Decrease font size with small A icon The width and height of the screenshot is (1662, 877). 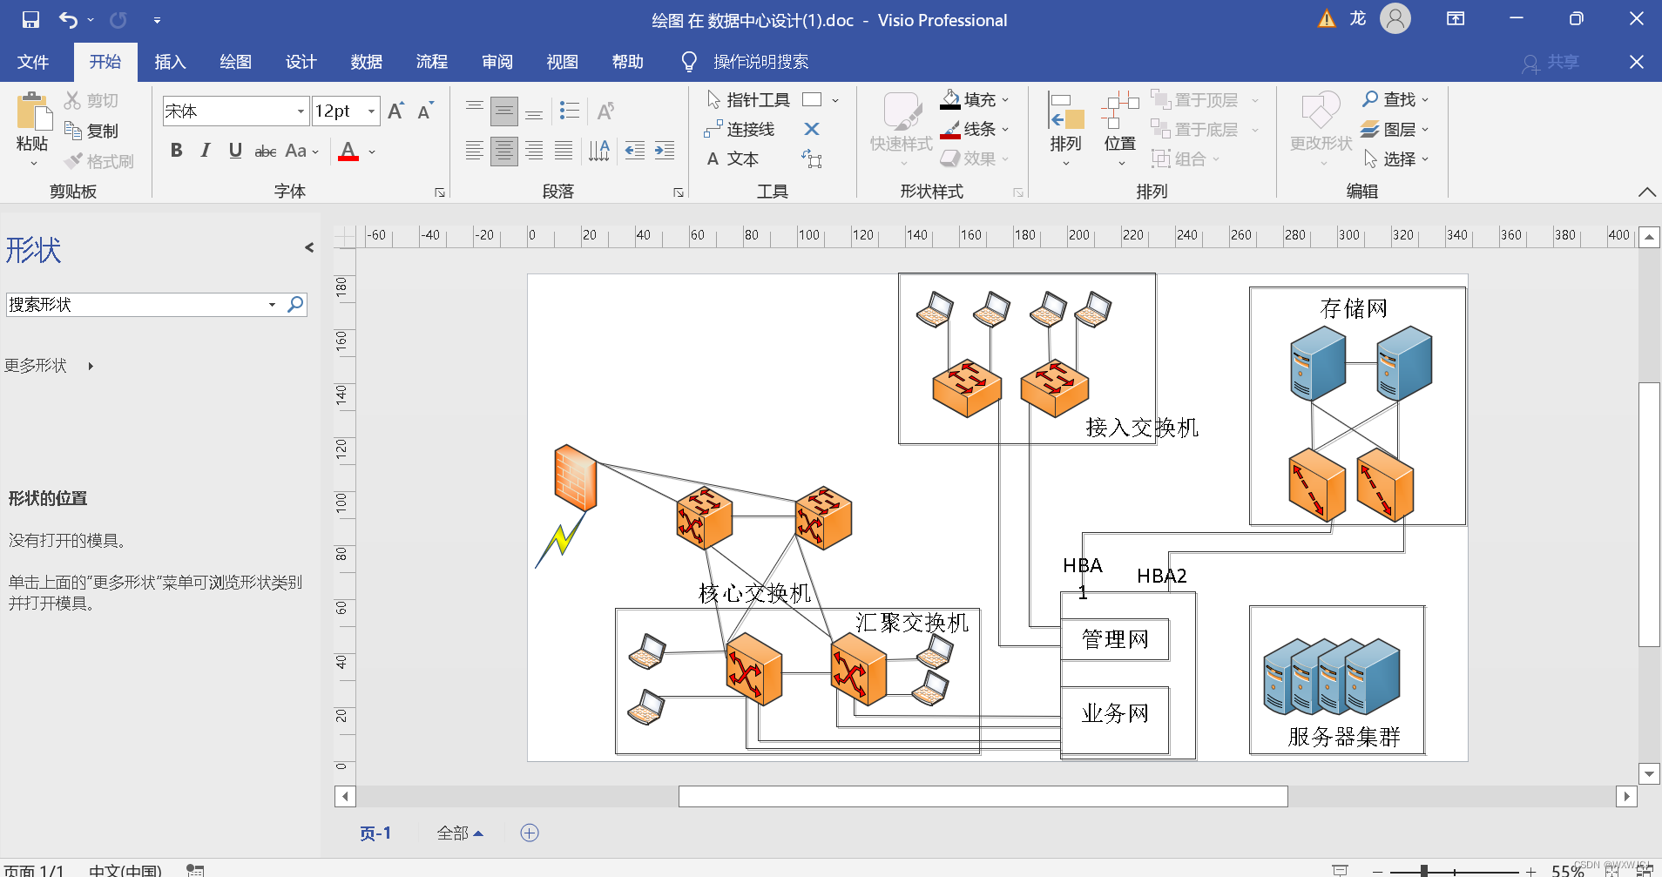425,111
